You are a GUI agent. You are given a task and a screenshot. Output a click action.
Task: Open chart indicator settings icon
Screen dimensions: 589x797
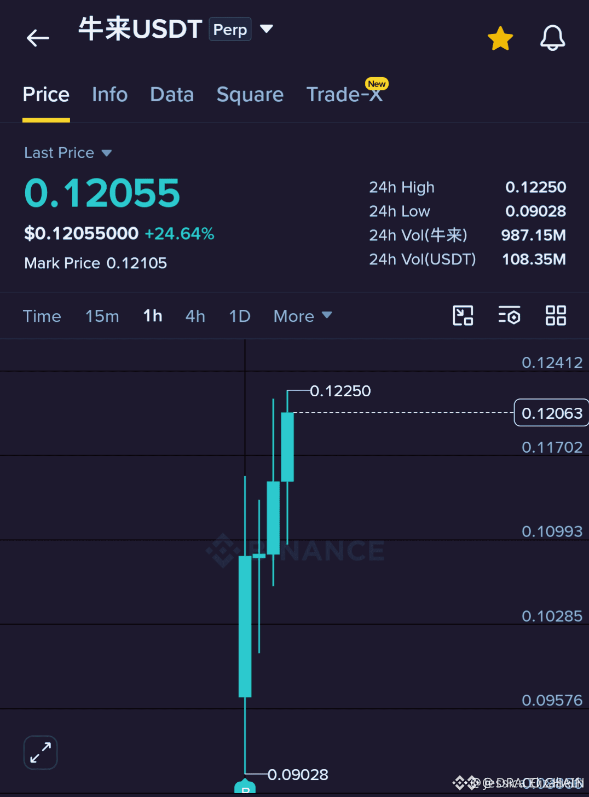[509, 316]
